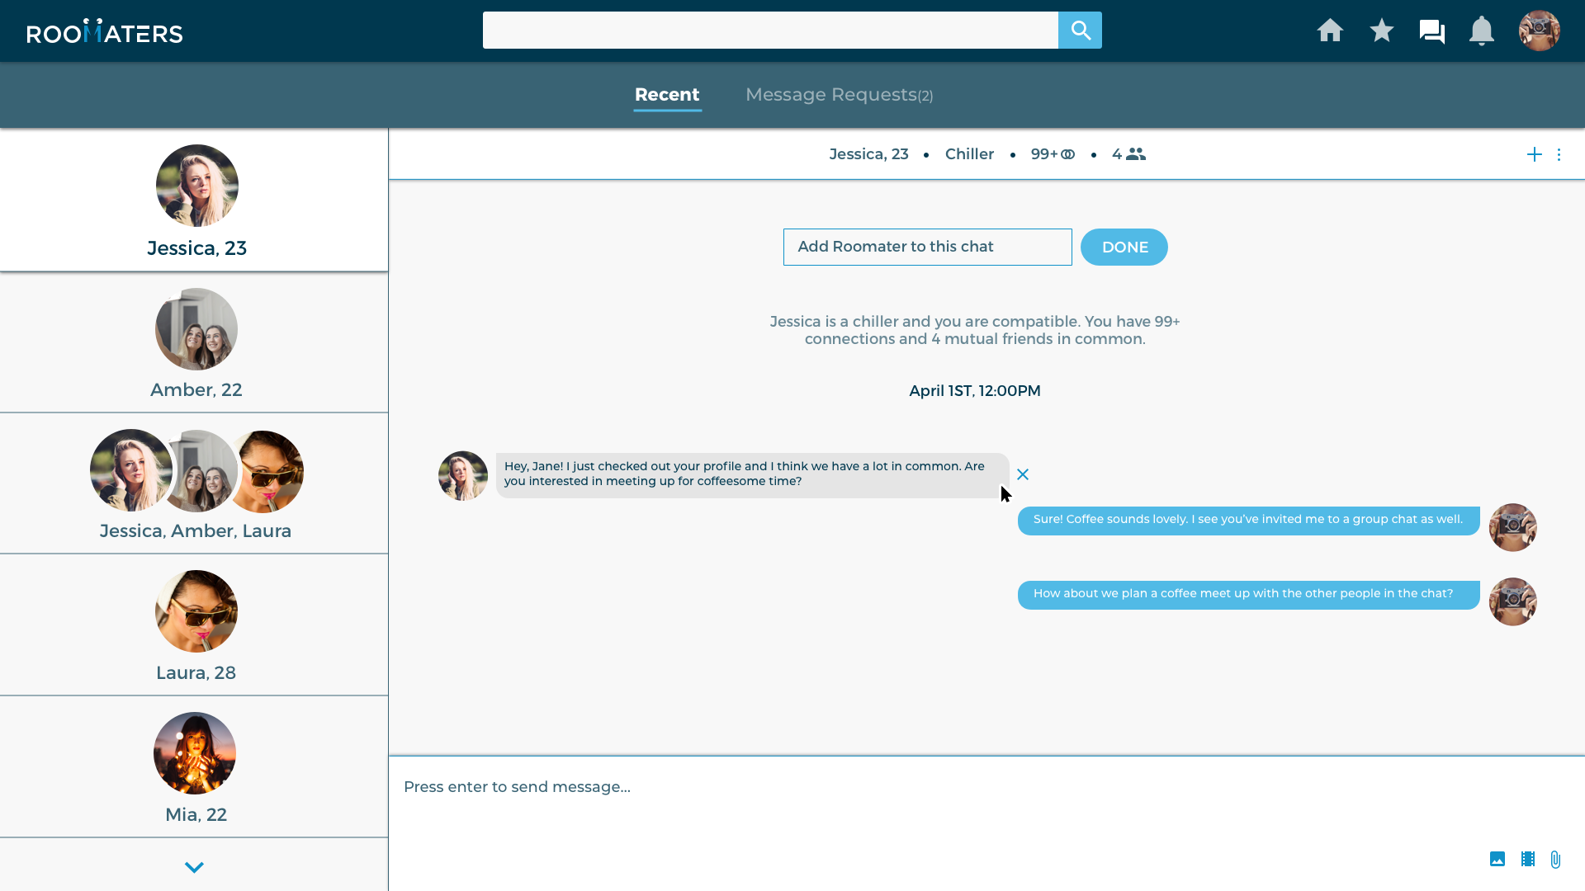Click the mutual friends people icon
This screenshot has width=1585, height=891.
coord(1135,153)
